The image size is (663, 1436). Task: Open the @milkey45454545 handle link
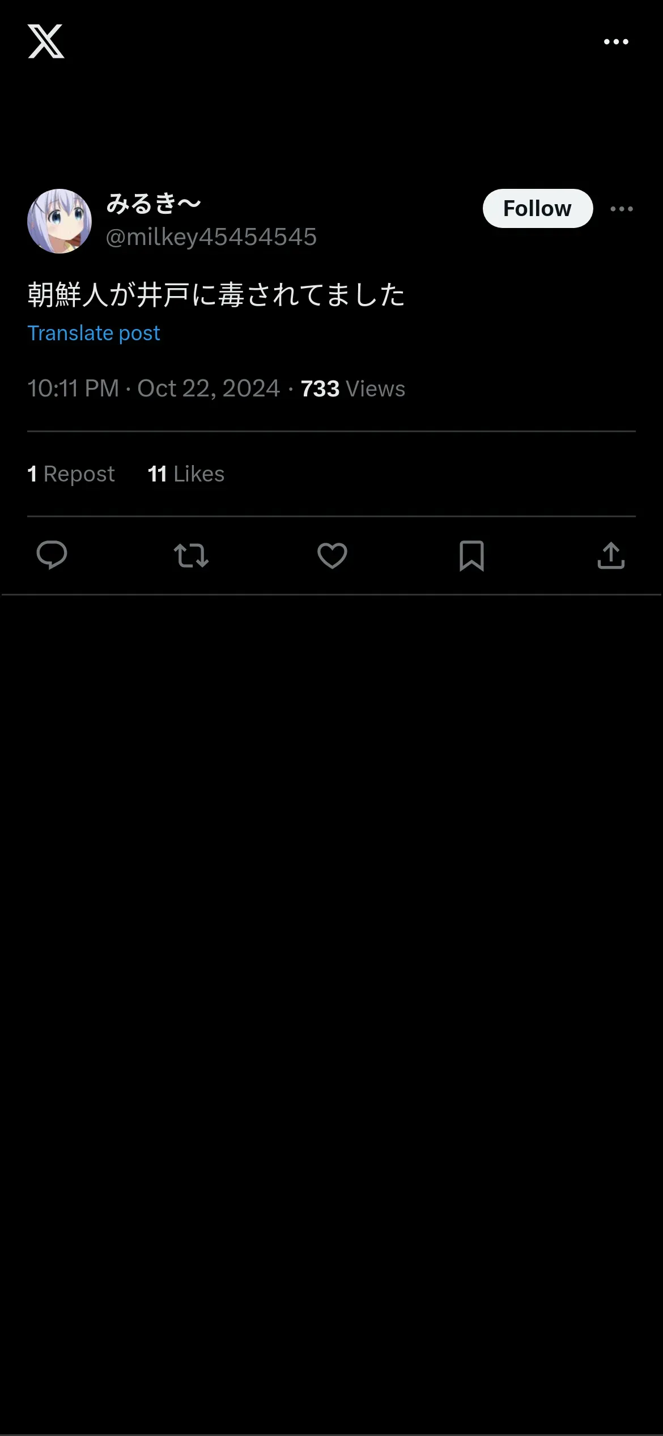tap(211, 237)
